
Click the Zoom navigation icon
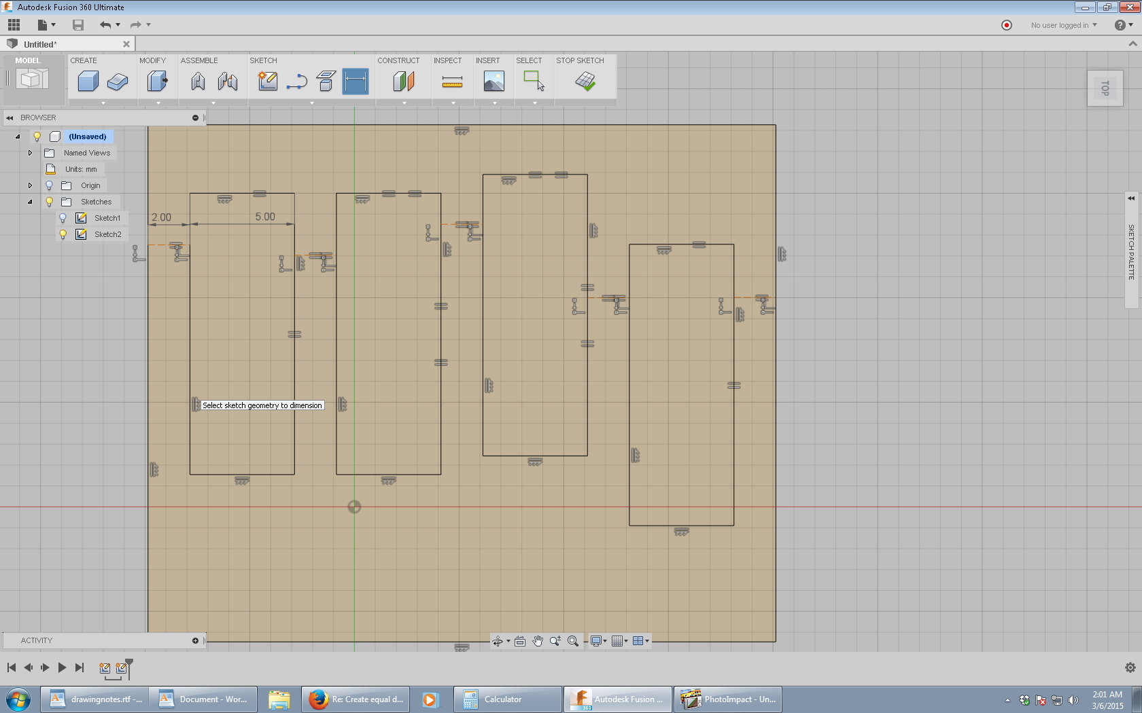(x=555, y=641)
